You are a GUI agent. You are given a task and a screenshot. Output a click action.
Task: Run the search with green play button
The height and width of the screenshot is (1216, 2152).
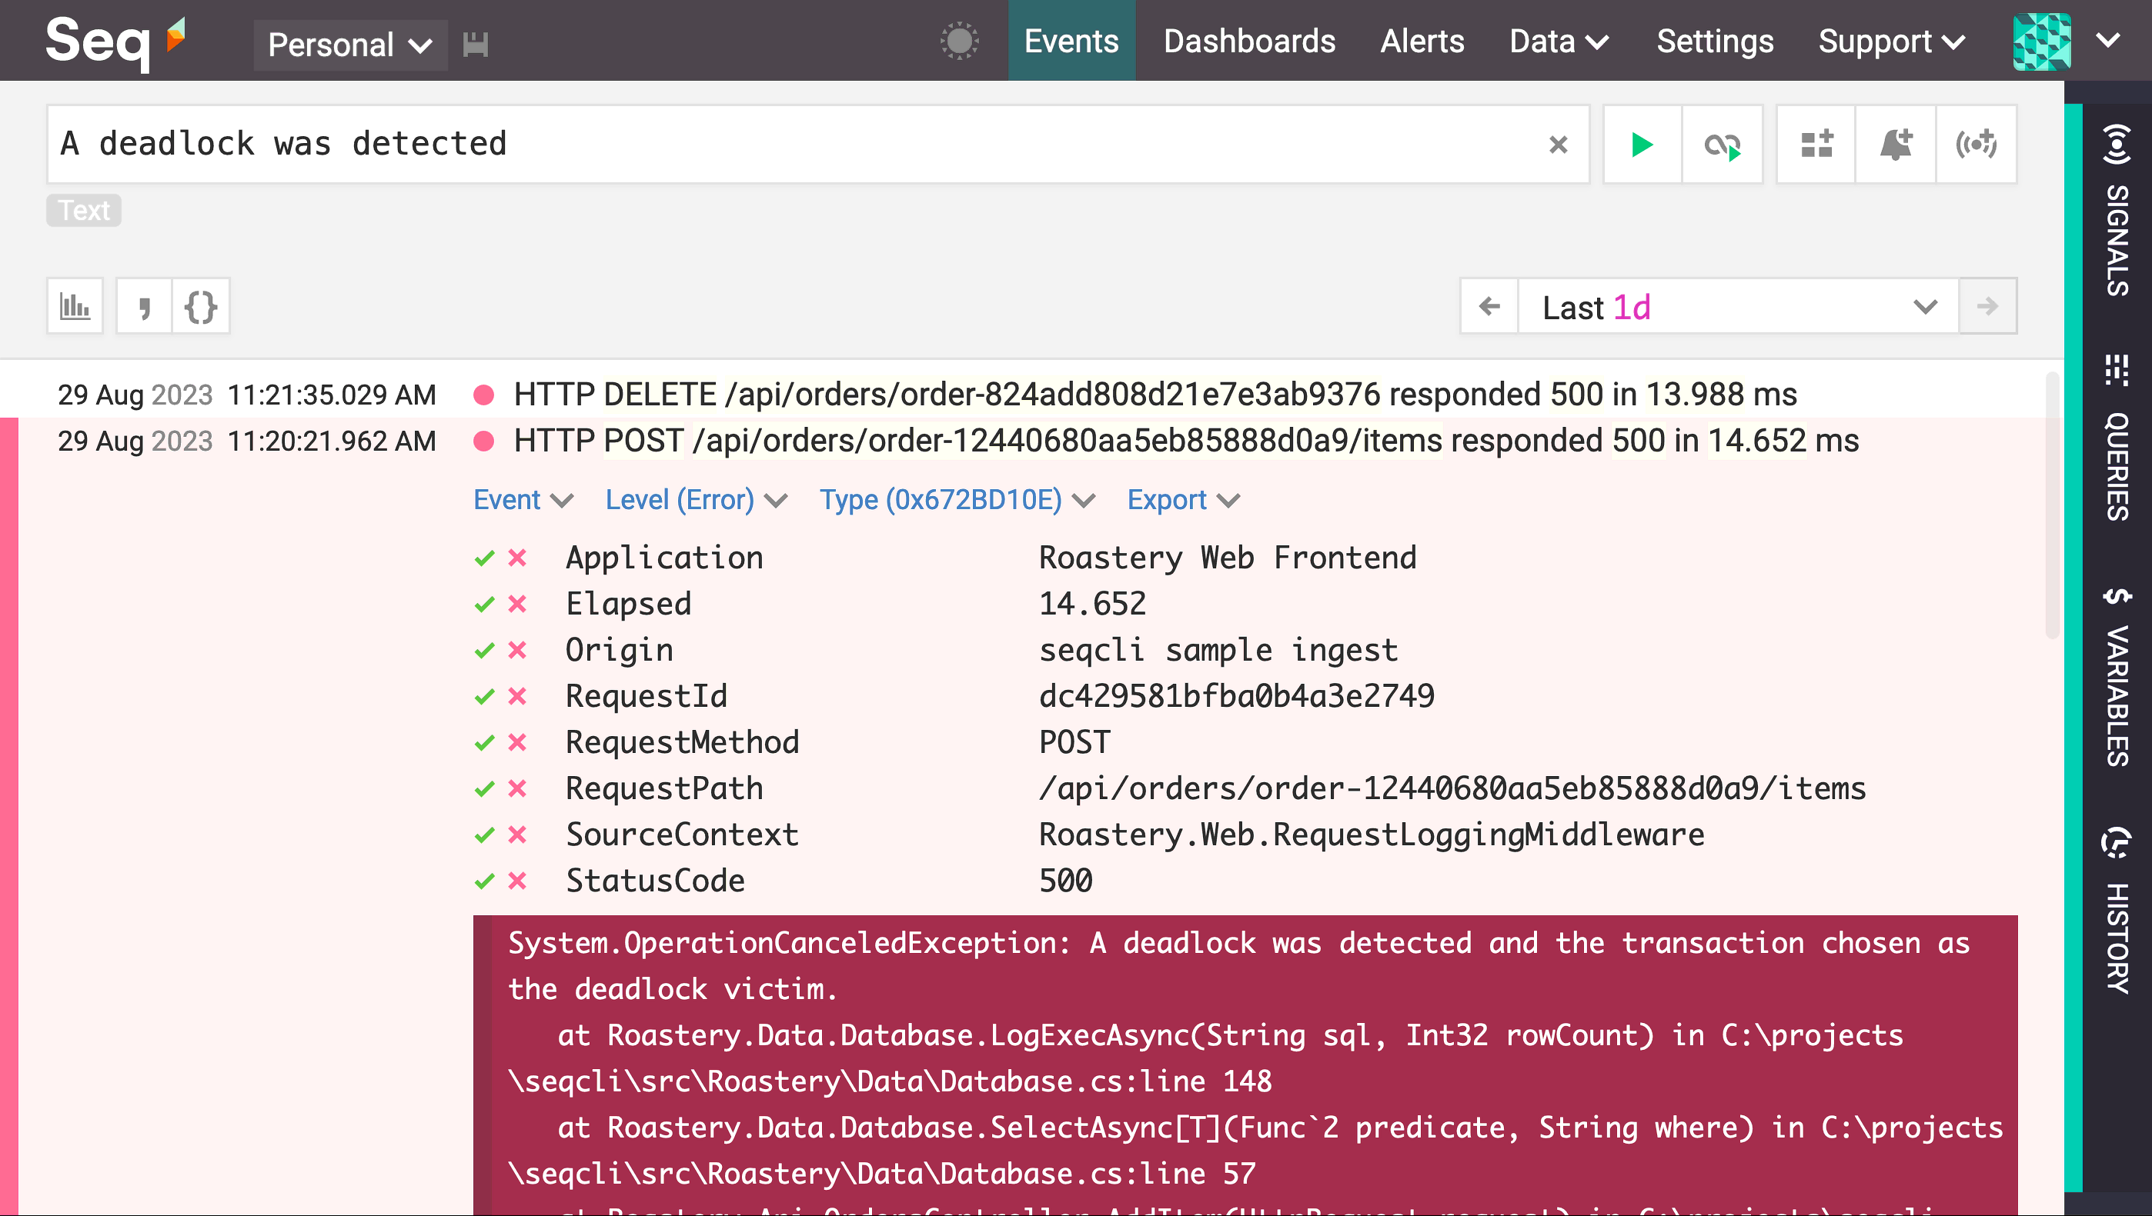pos(1642,145)
